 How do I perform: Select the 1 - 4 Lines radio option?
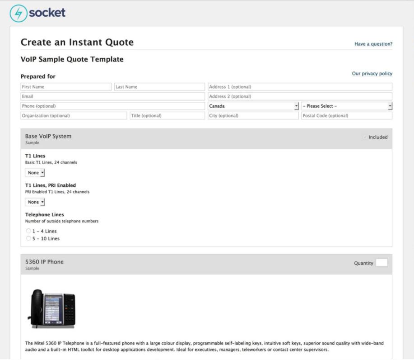pos(29,231)
